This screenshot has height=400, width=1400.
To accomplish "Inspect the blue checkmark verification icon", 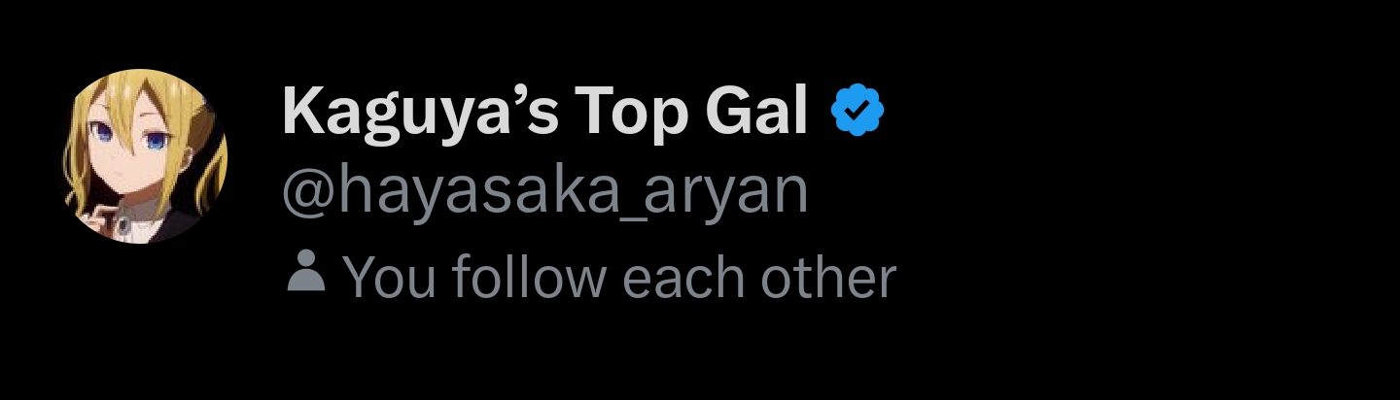I will coord(857,111).
